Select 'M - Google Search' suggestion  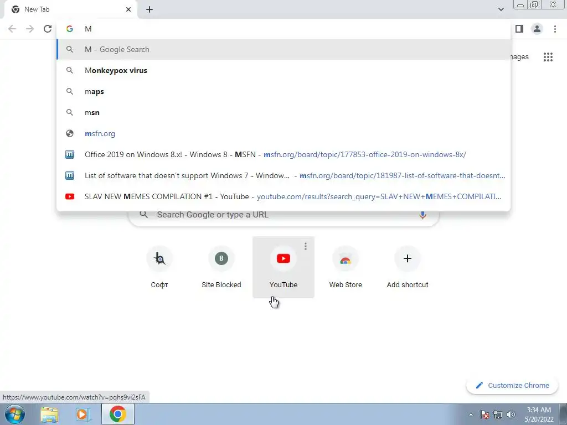(283, 49)
